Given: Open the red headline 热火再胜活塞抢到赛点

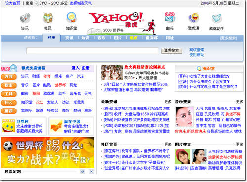Looking at the screenshot, I should coord(145,67).
